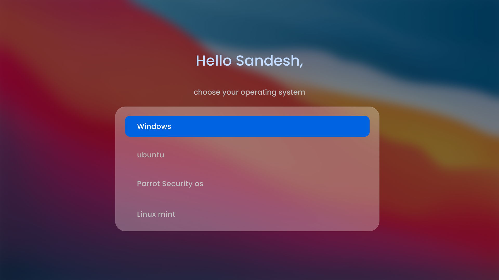Viewport: 499px width, 280px height.
Task: Click the word system in the subtitle
Action: [x=292, y=93]
